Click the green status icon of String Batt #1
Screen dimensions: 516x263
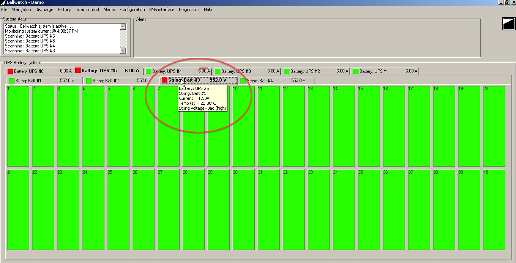pyautogui.click(x=12, y=81)
